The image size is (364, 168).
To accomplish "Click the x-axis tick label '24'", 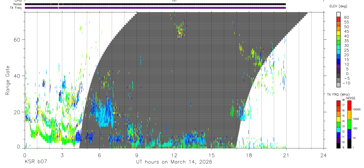I will point(324,155).
